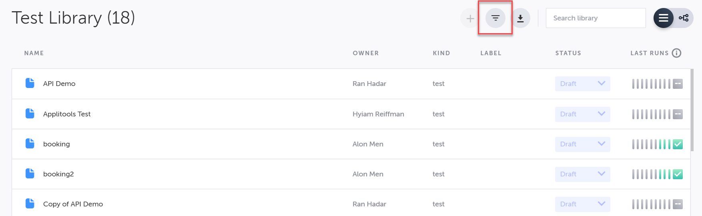Sort by the Owner column header
The image size is (702, 216).
click(365, 53)
